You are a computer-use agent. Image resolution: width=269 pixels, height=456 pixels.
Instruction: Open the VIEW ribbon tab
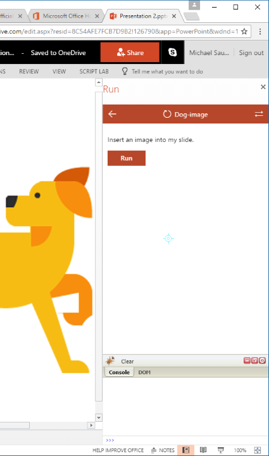[59, 72]
